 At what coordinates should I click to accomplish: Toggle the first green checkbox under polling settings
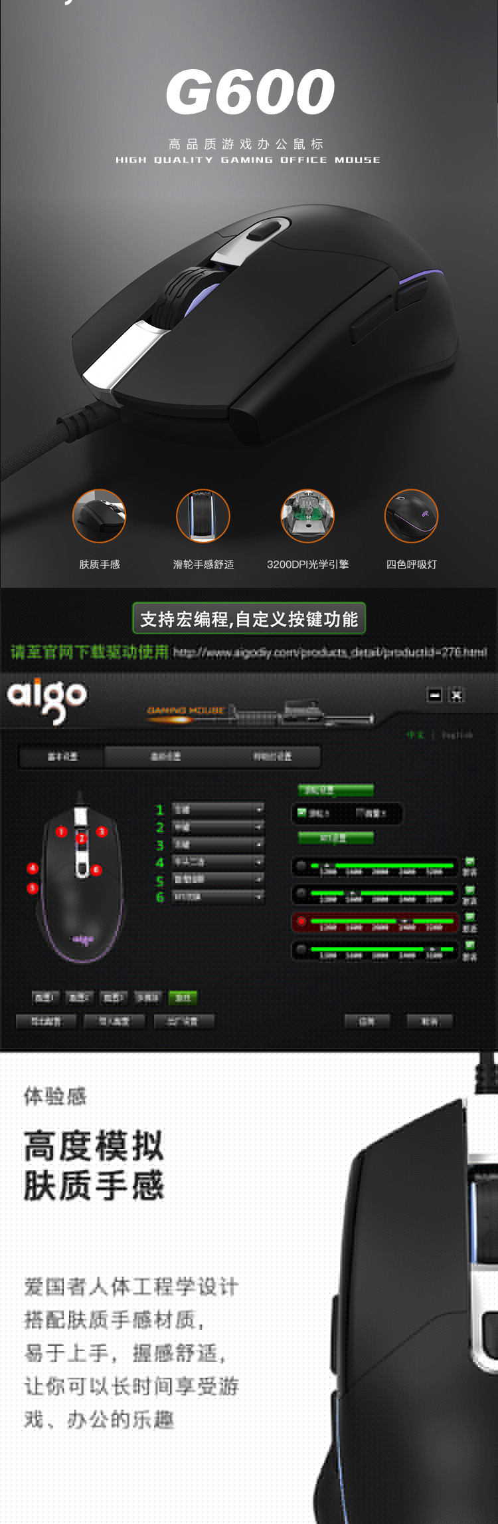coord(302,813)
